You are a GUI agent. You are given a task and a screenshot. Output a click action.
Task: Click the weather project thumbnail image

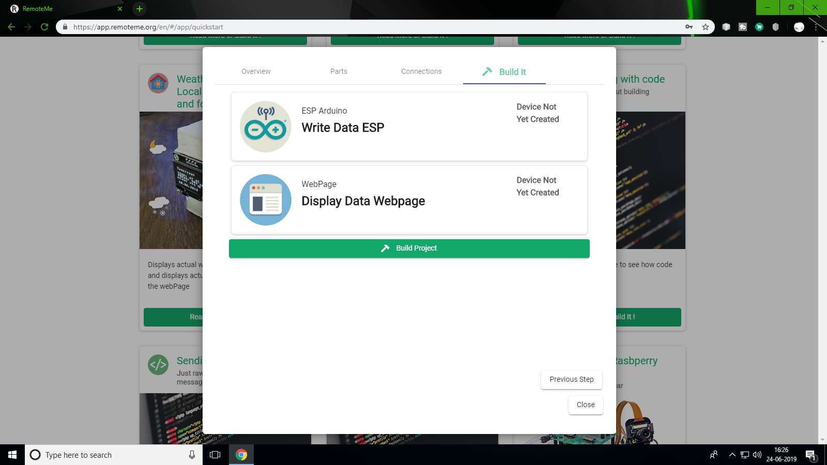pos(171,180)
